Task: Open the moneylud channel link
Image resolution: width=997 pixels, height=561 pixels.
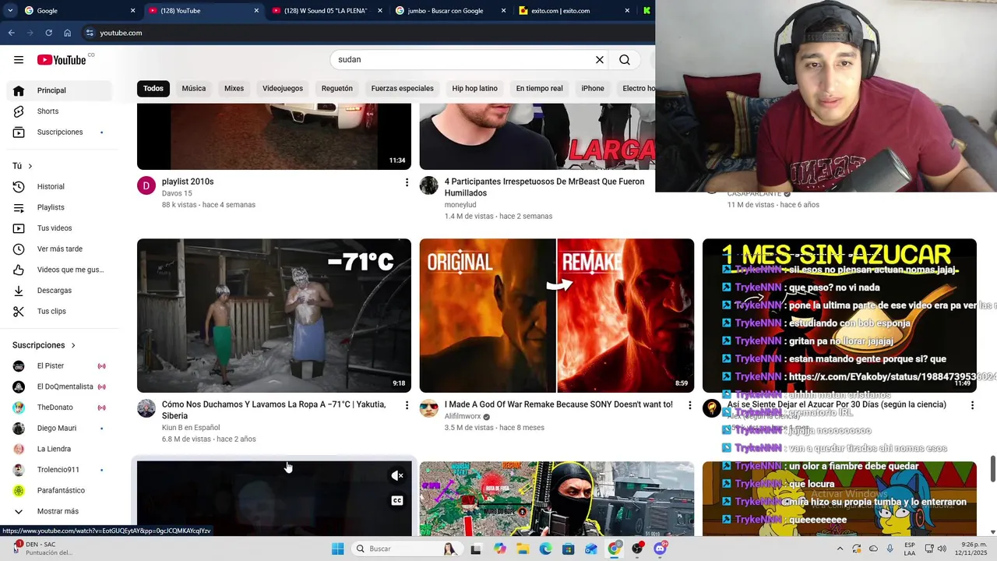Action: click(x=460, y=205)
